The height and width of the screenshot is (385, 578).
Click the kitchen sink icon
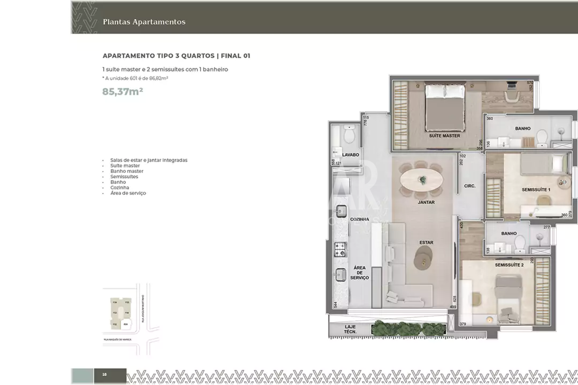341,211
